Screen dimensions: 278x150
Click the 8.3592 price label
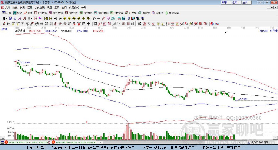coord(244,99)
